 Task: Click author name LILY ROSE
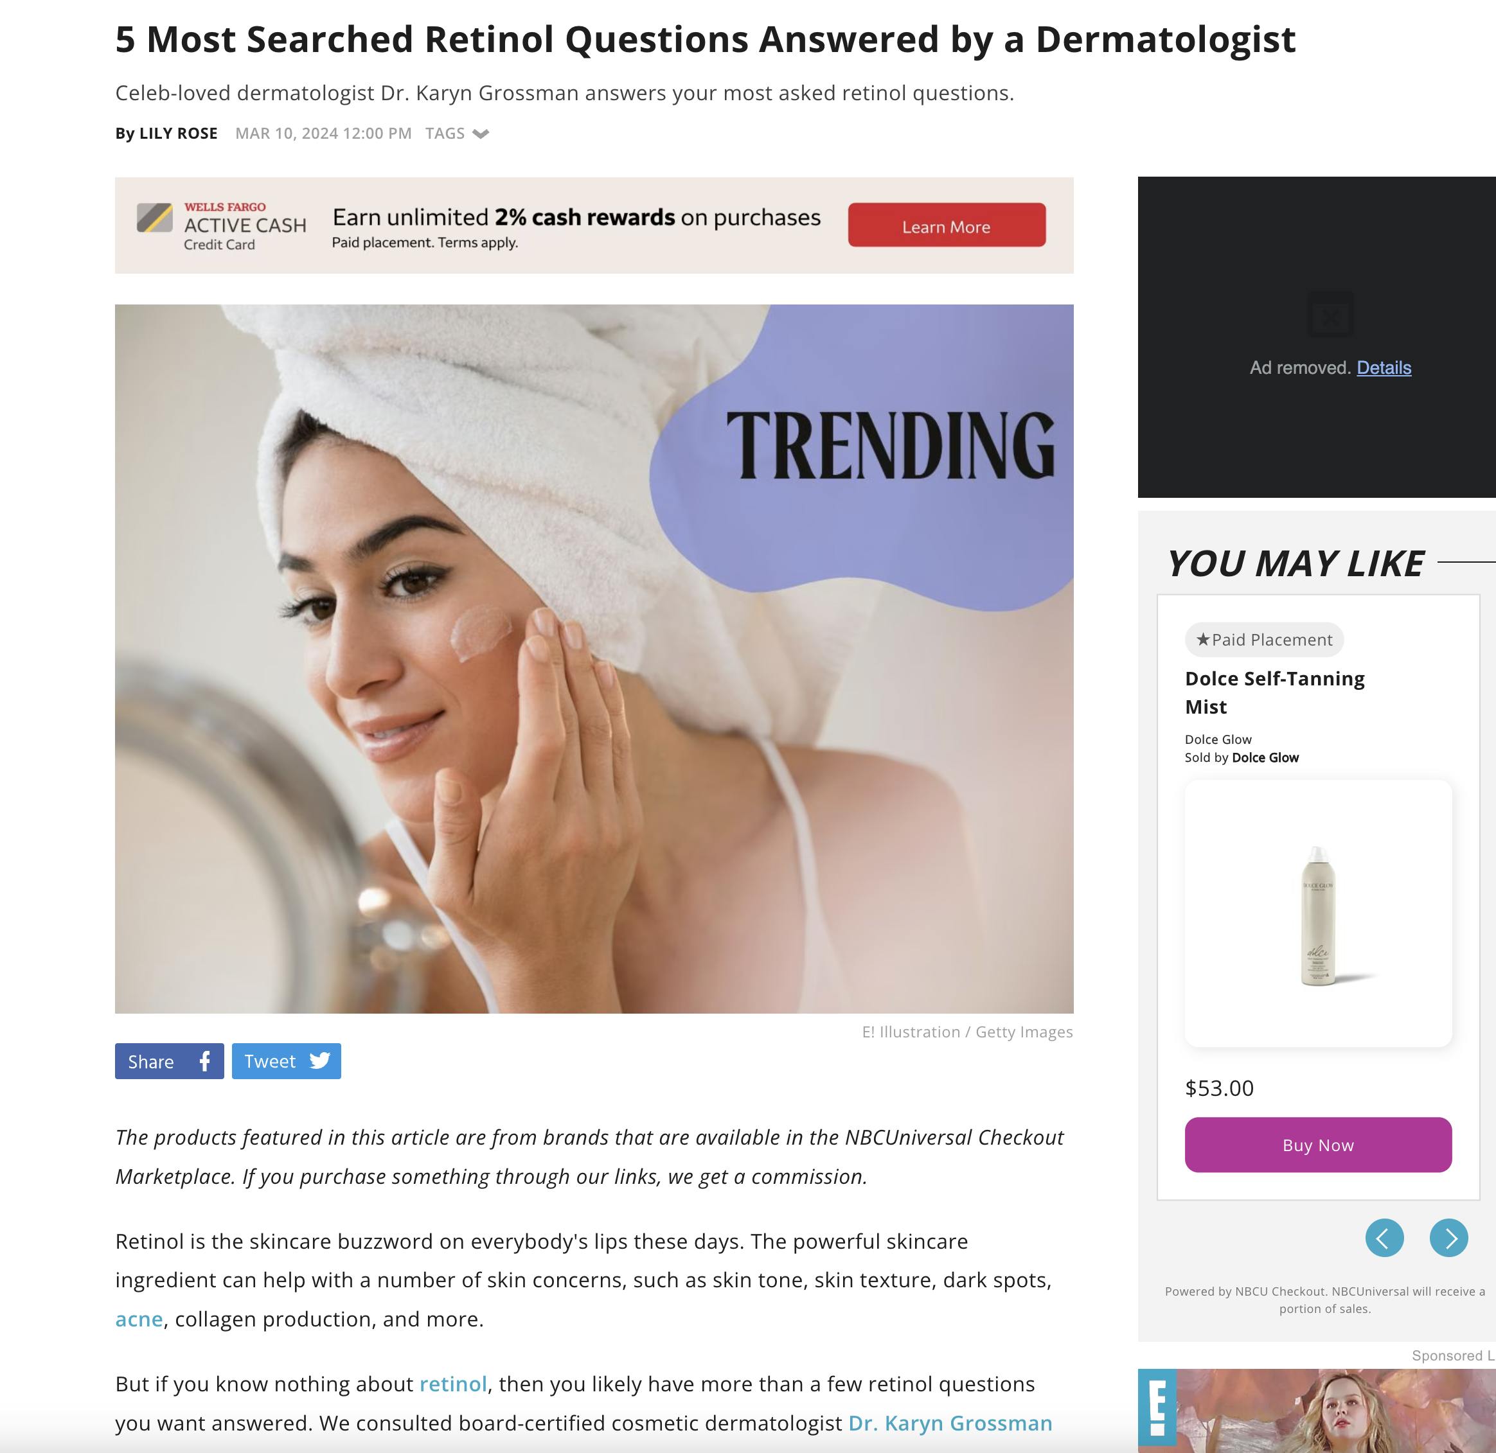178,134
